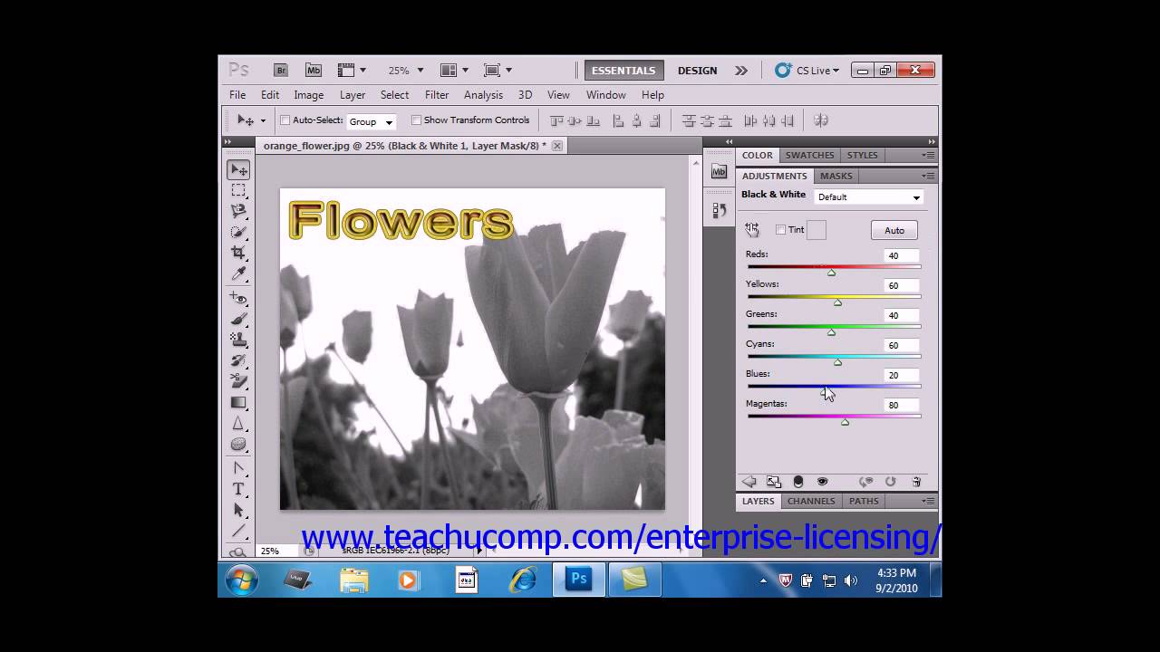The width and height of the screenshot is (1160, 652).
Task: Click the Essentials workspace button
Action: coord(623,70)
